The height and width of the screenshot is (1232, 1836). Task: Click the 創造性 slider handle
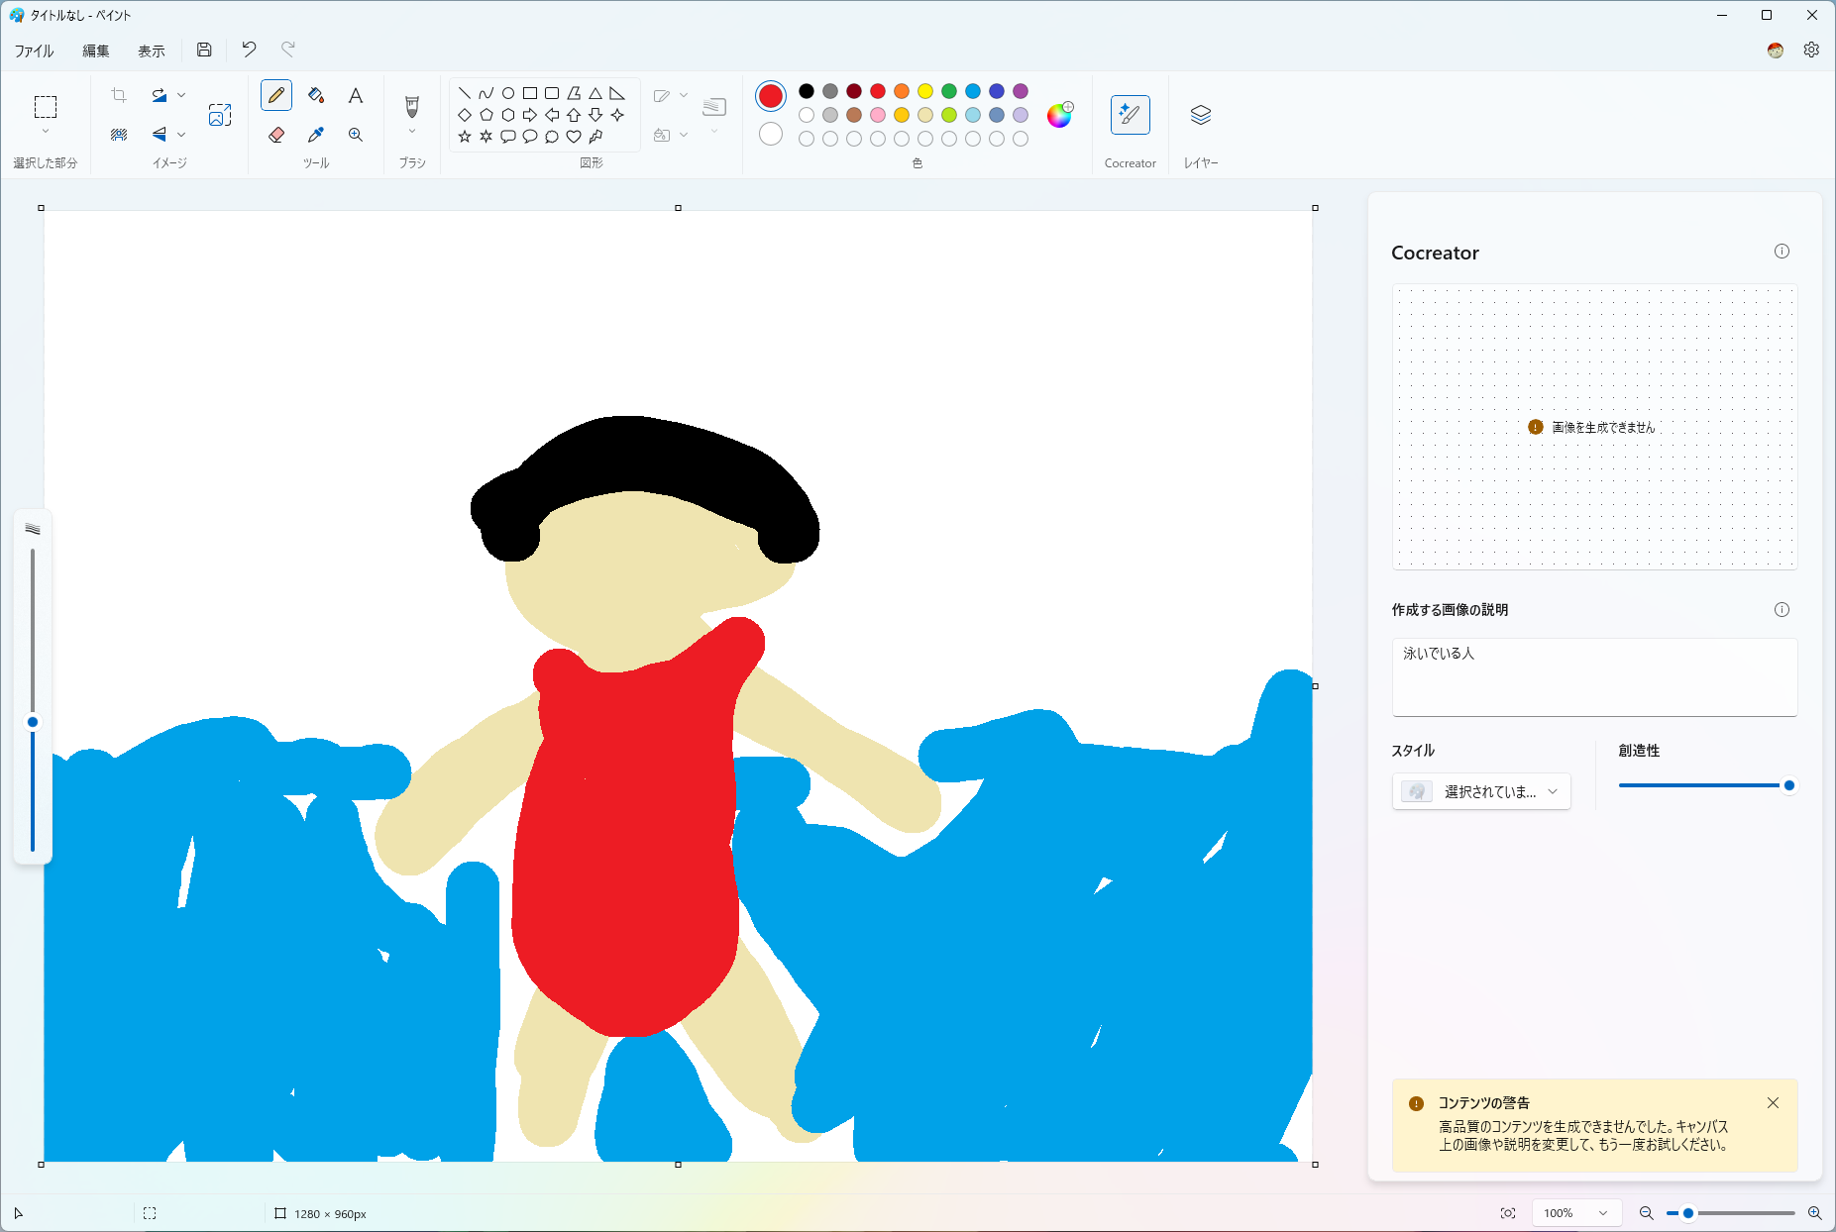tap(1788, 785)
